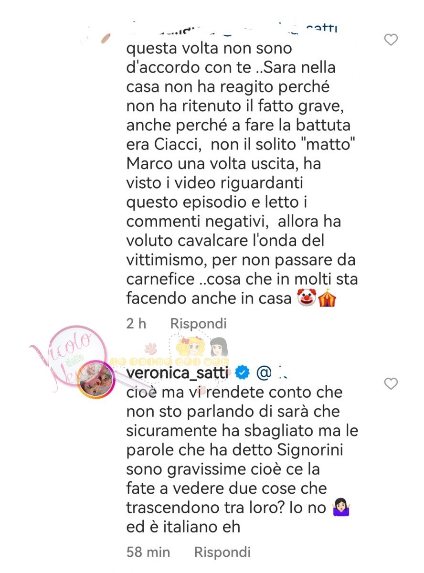
Task: Click the pink paw print sticker
Action: pyautogui.click(x=150, y=349)
